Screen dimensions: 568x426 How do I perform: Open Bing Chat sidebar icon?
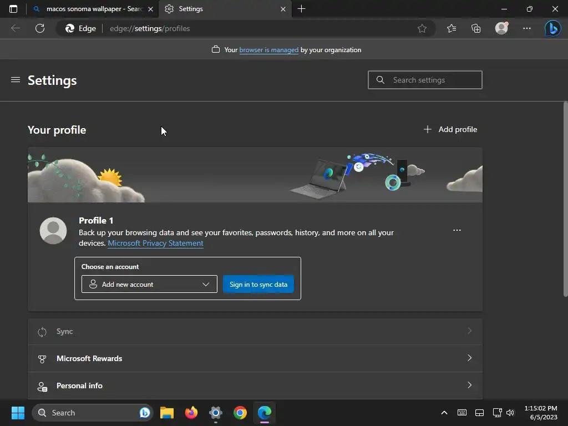point(552,28)
